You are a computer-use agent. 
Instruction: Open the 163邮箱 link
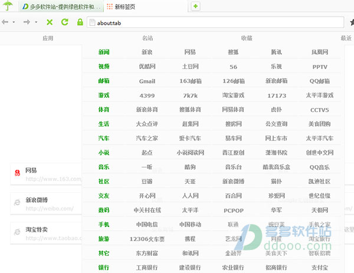coord(191,81)
